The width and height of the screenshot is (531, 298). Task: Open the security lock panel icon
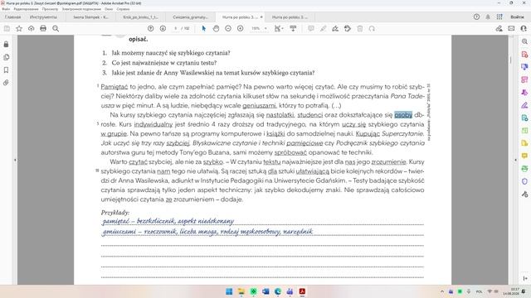click(6, 44)
